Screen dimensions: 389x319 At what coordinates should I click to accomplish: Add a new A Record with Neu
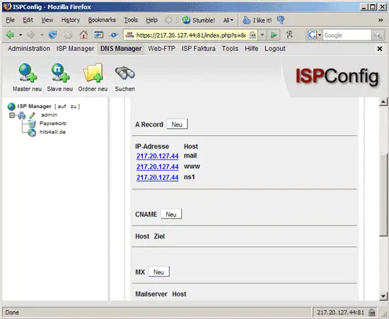(177, 124)
